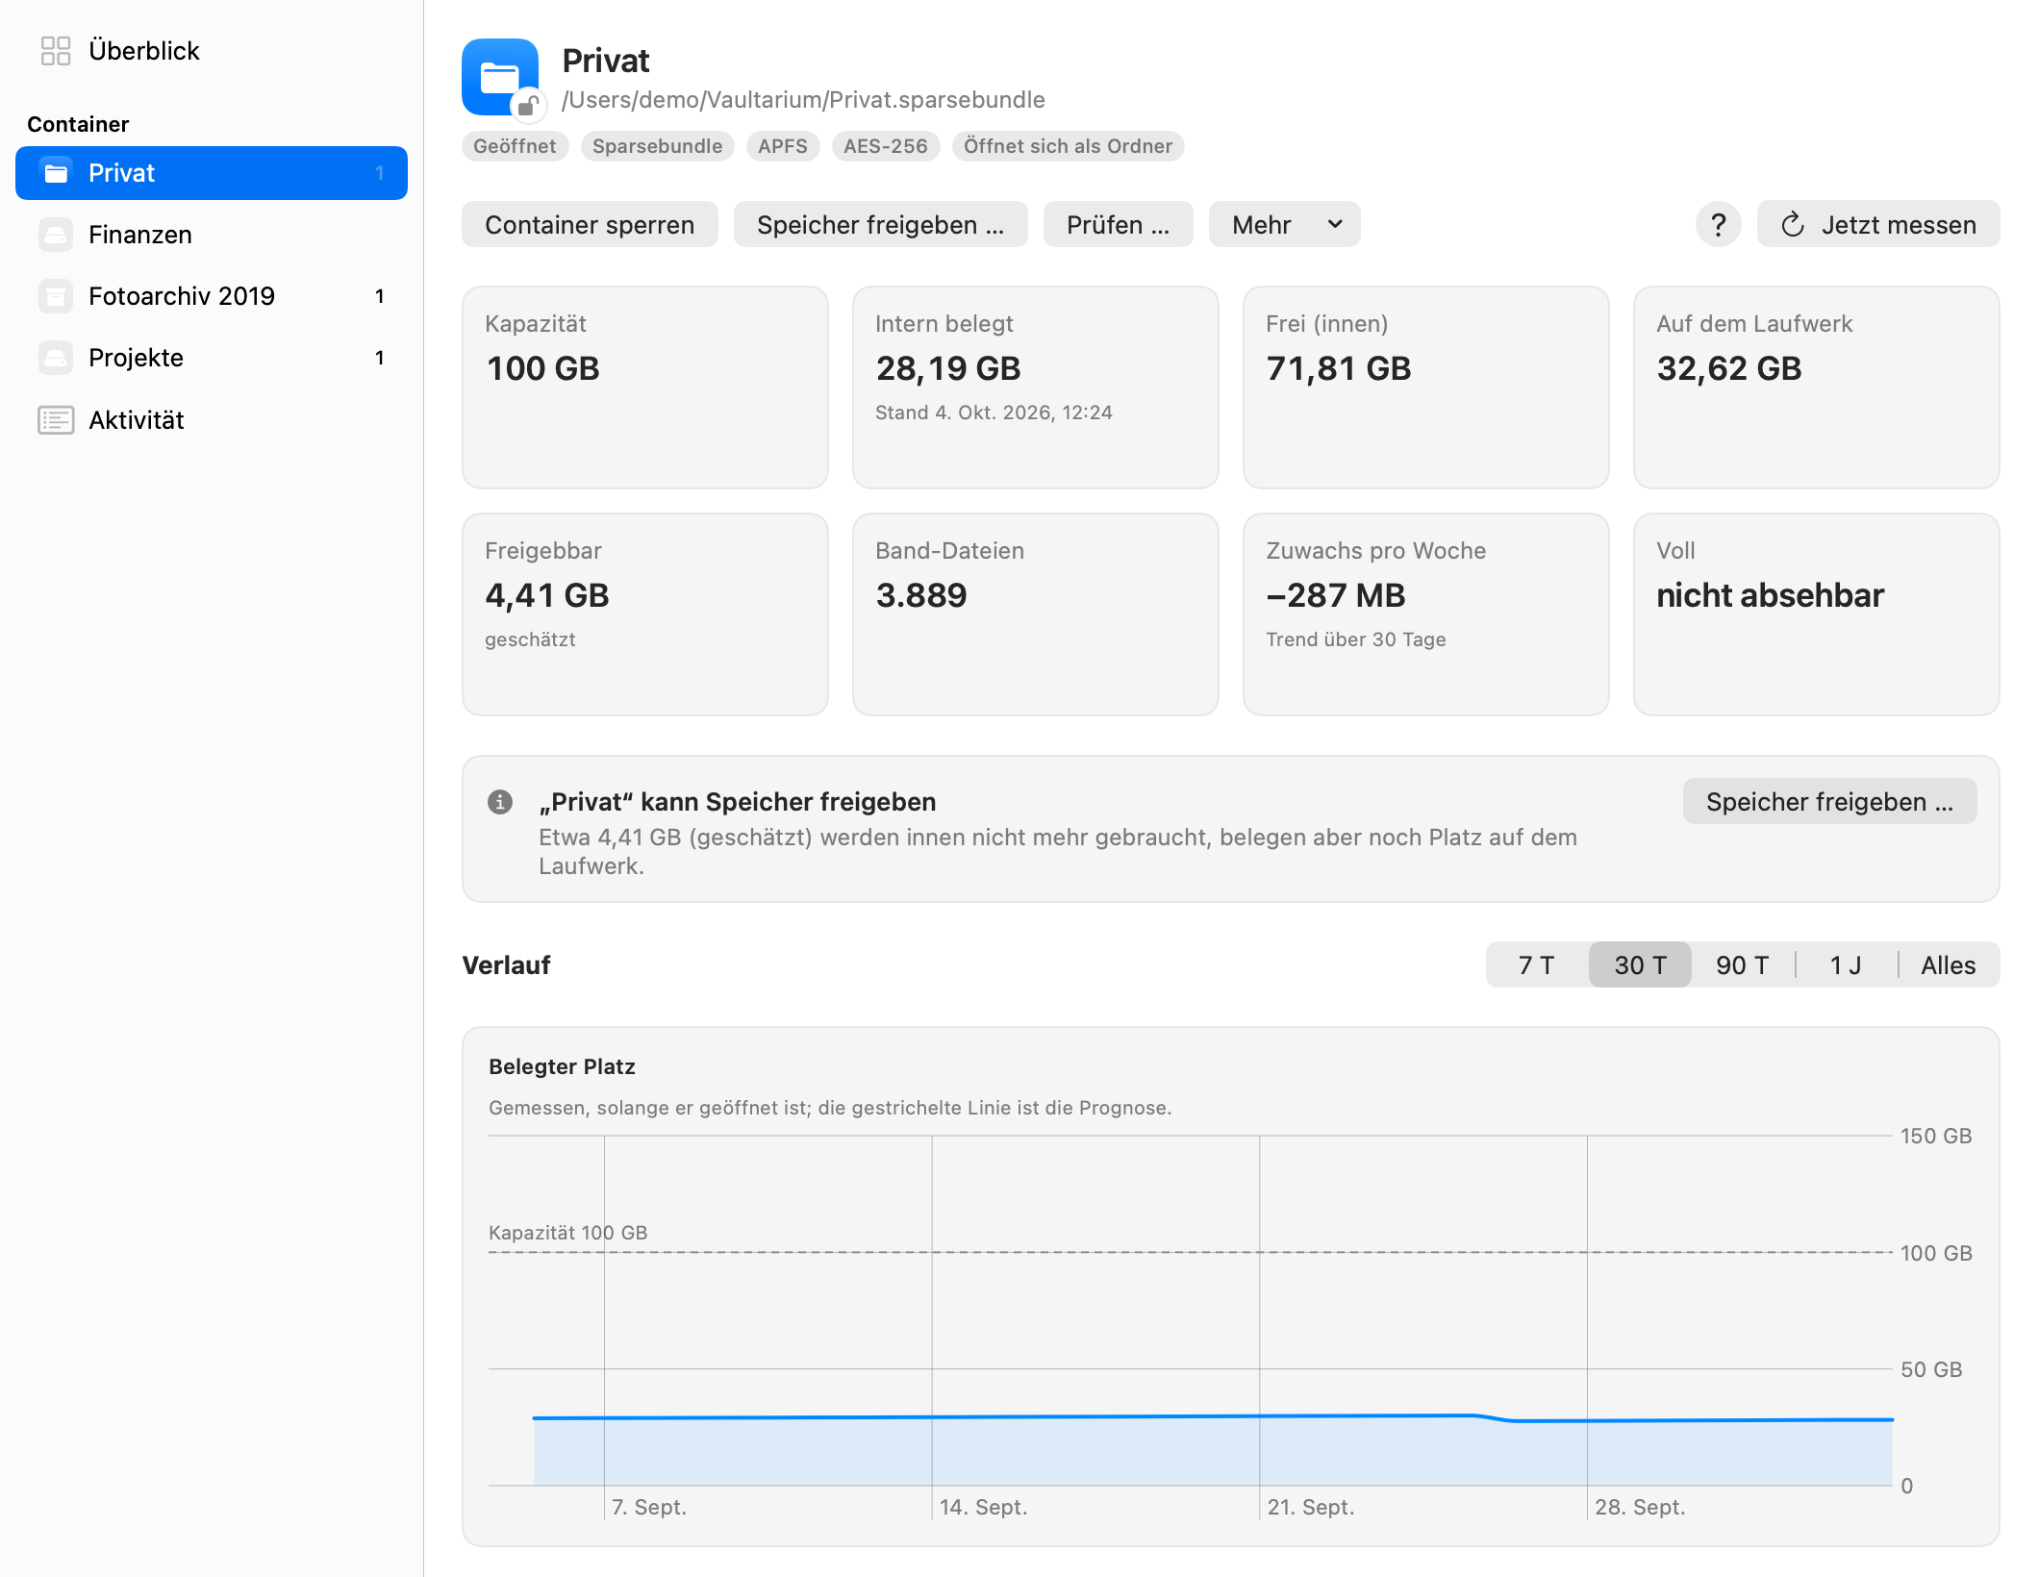This screenshot has height=1577, width=2039.
Task: Click the Finanzen drive icon
Action: pos(56,235)
